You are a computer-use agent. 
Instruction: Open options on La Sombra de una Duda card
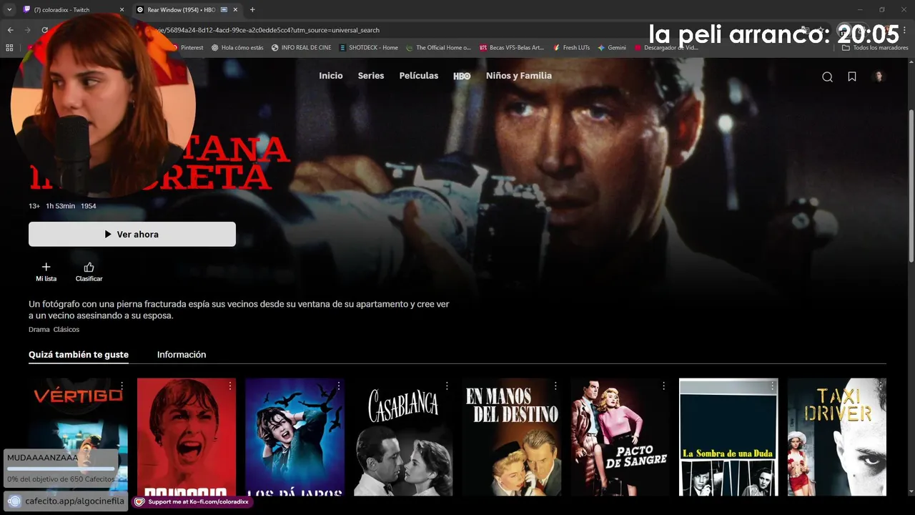[x=772, y=386]
